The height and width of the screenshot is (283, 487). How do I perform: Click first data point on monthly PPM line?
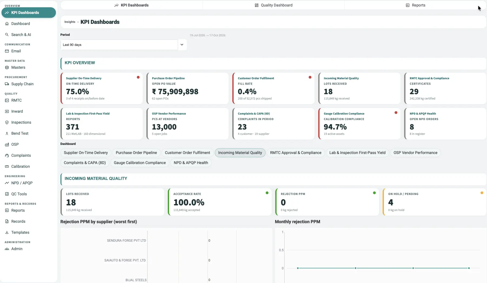pos(298,268)
